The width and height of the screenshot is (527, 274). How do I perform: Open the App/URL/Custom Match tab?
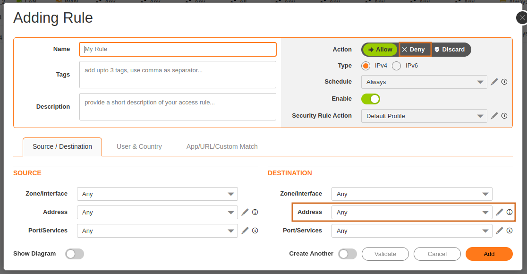(x=222, y=146)
